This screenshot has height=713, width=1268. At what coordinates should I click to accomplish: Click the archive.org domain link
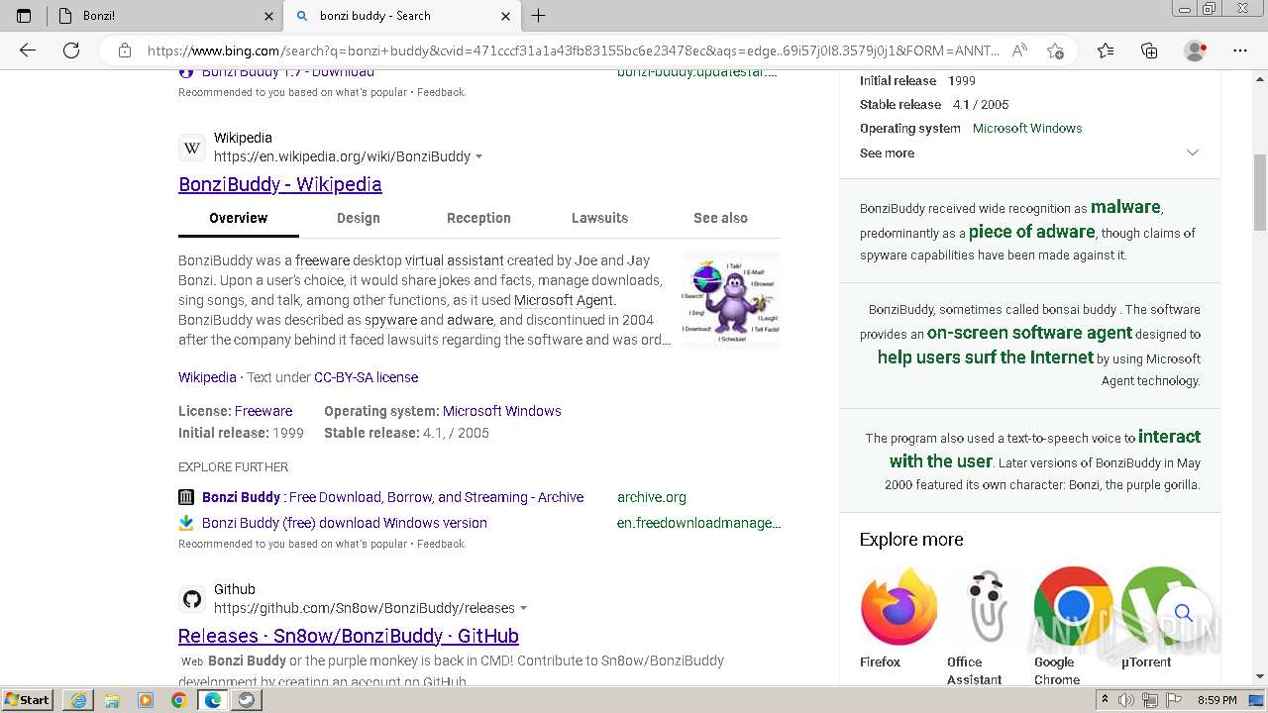click(652, 497)
